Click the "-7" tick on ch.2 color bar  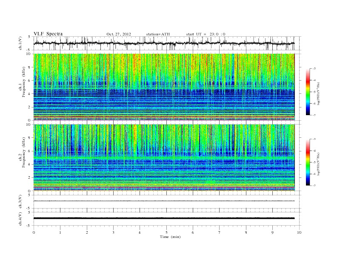314,186
